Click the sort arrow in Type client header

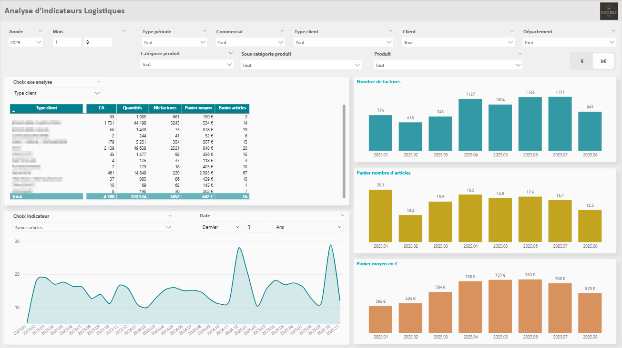coord(13,111)
